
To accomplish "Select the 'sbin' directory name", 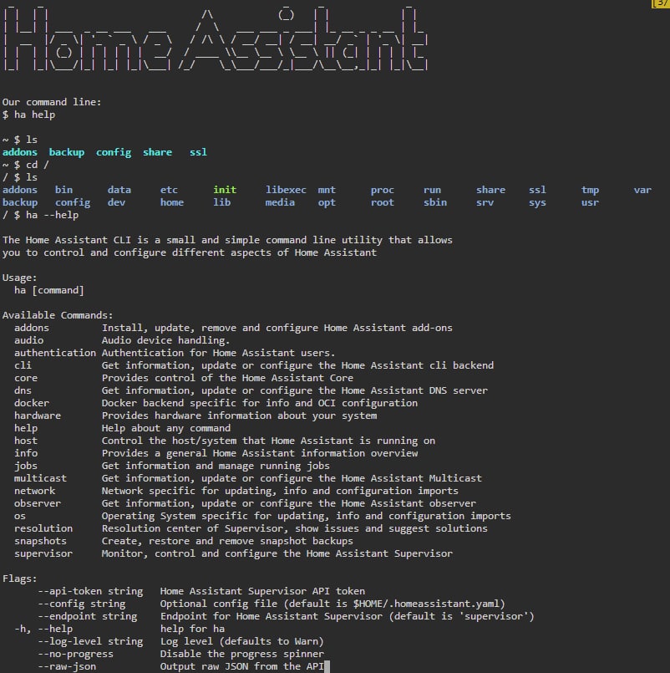I will coord(435,202).
